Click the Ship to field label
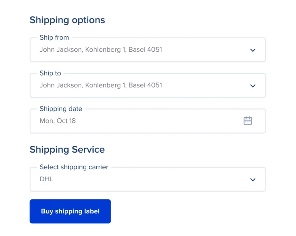296x236 pixels. pyautogui.click(x=50, y=73)
